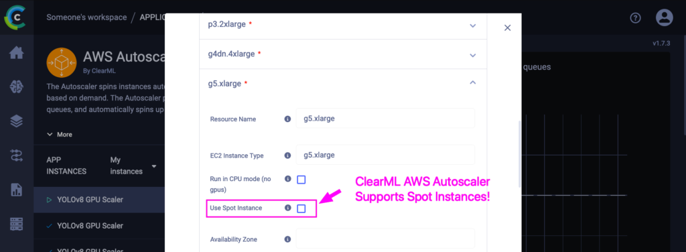
Task: Open the brain-shaped projects icon in sidebar
Action: (x=17, y=86)
